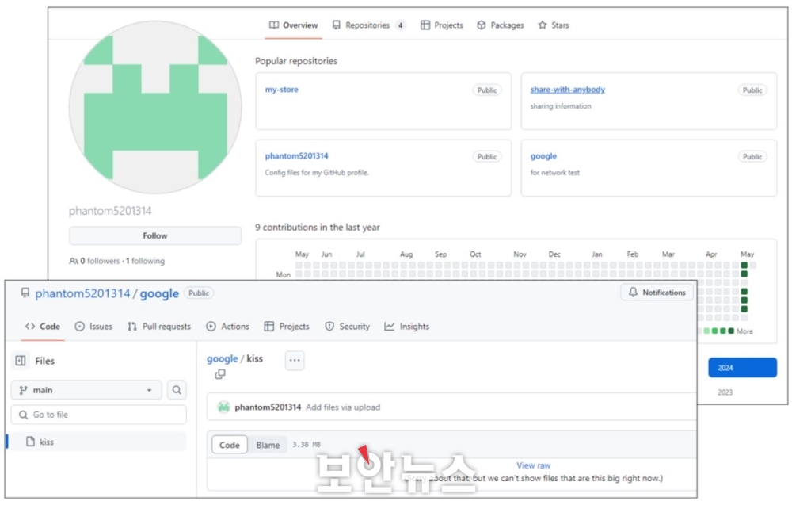Open the my-store repository link
The image size is (792, 505).
(282, 90)
